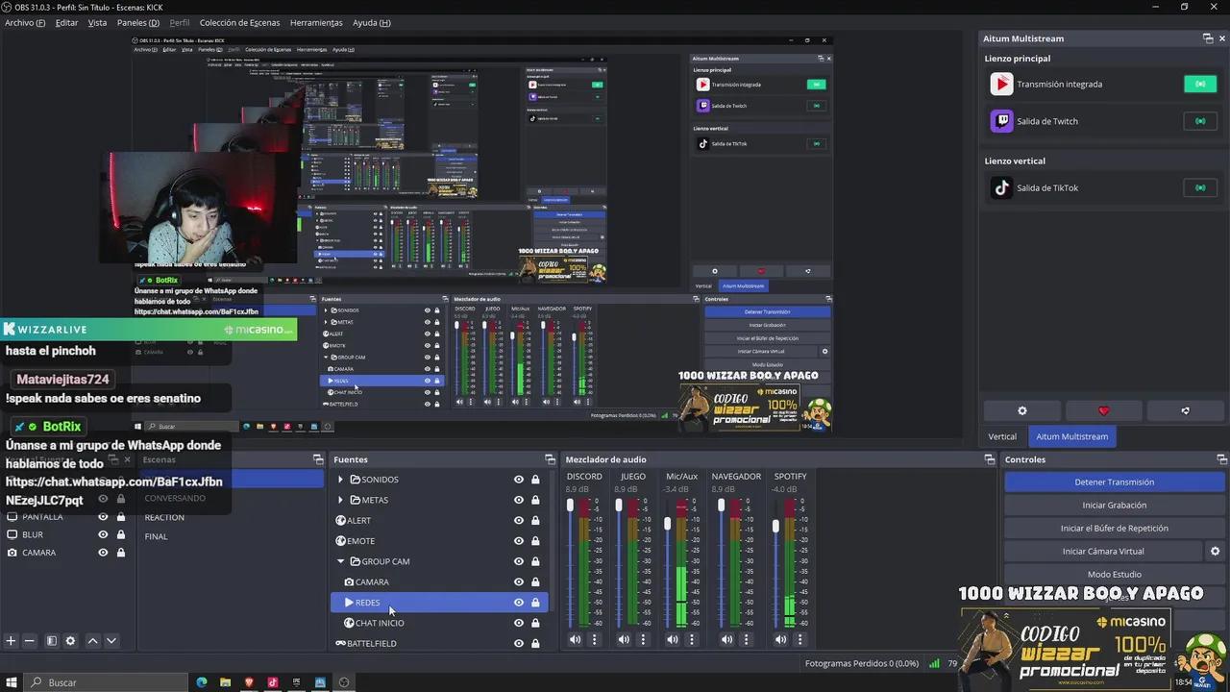Click Detener Transmisión button
1230x692 pixels.
pyautogui.click(x=1114, y=482)
